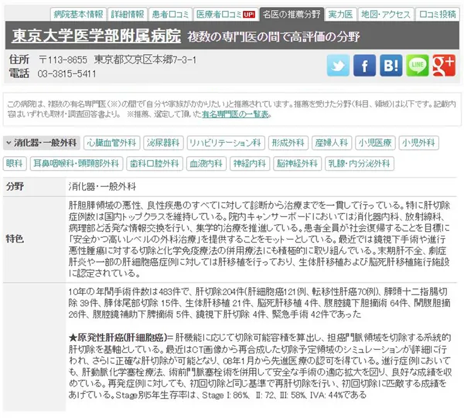Select the 心臓血管外科 category button
Viewport: 464px width, 418px height.
111,143
